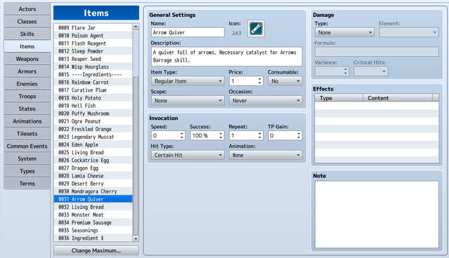Decrease the Success percentage stepper
The image size is (449, 258).
click(x=220, y=137)
